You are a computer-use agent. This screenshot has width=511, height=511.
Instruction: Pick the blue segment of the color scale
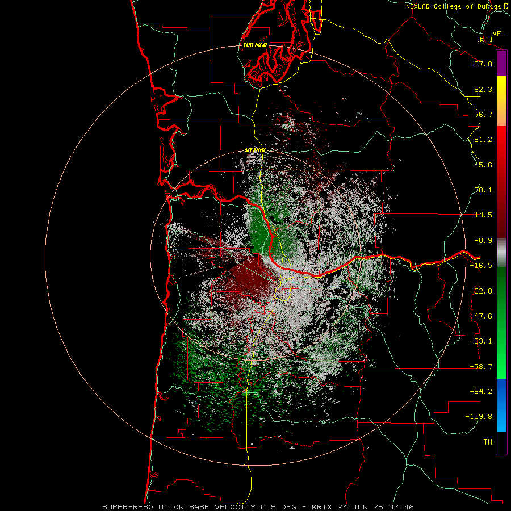[x=501, y=405]
